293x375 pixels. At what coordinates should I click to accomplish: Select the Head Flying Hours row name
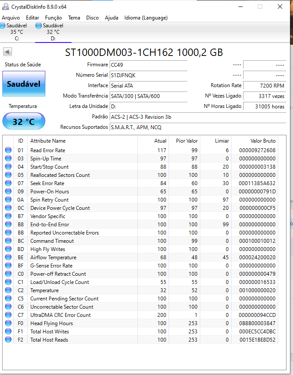coord(52,323)
